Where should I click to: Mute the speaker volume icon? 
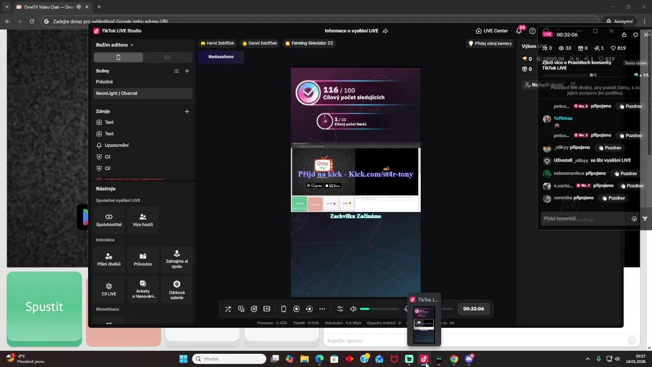[x=353, y=309]
